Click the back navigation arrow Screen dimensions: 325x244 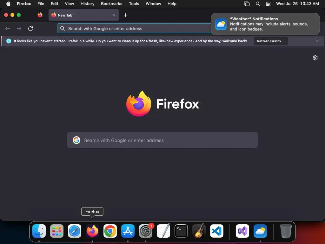tap(8, 28)
